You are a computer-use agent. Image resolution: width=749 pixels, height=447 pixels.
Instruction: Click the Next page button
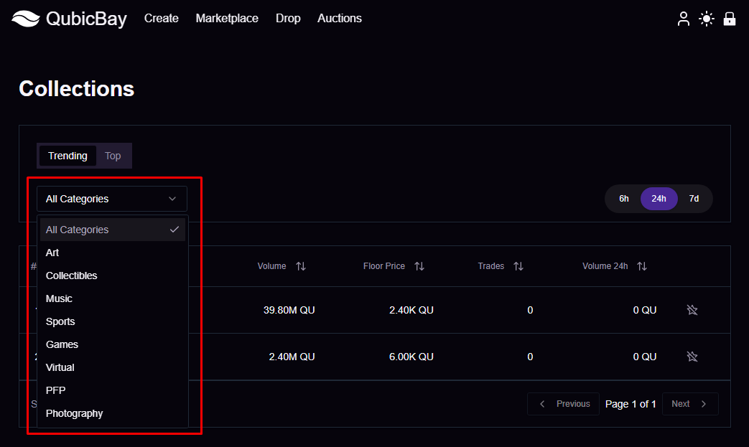tap(689, 404)
